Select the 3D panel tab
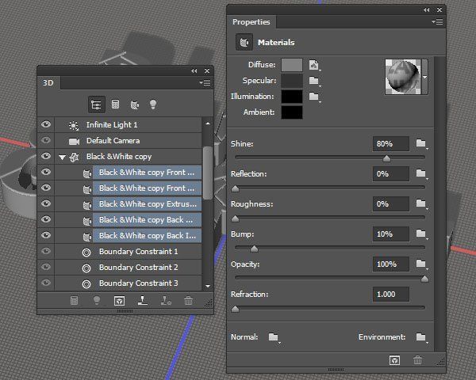476x380 pixels. (48, 82)
